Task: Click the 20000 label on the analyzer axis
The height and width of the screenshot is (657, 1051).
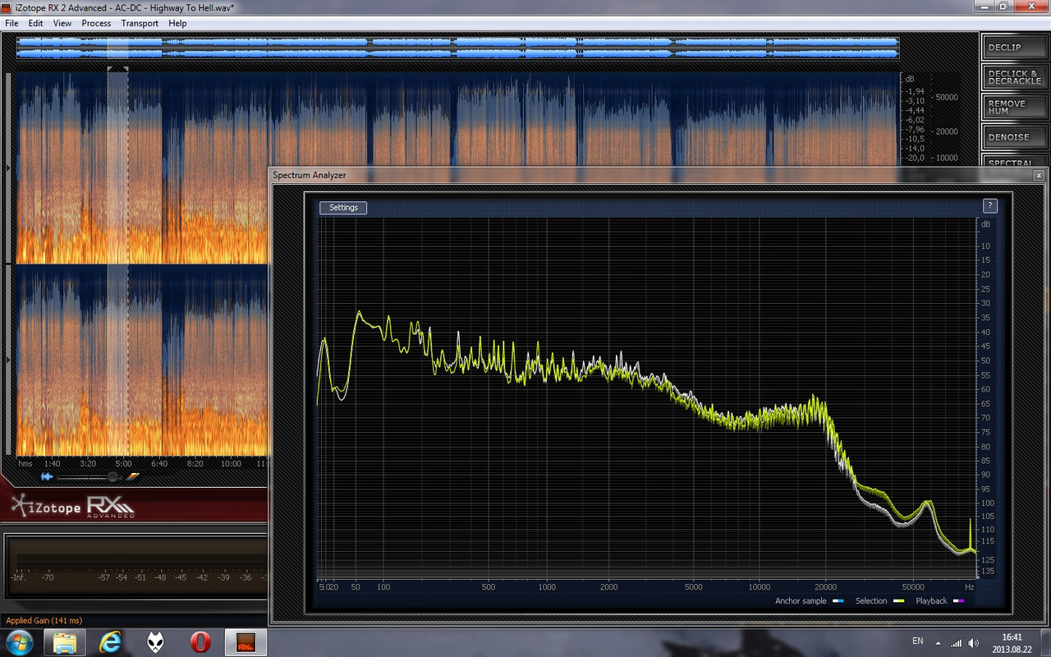Action: click(x=825, y=587)
